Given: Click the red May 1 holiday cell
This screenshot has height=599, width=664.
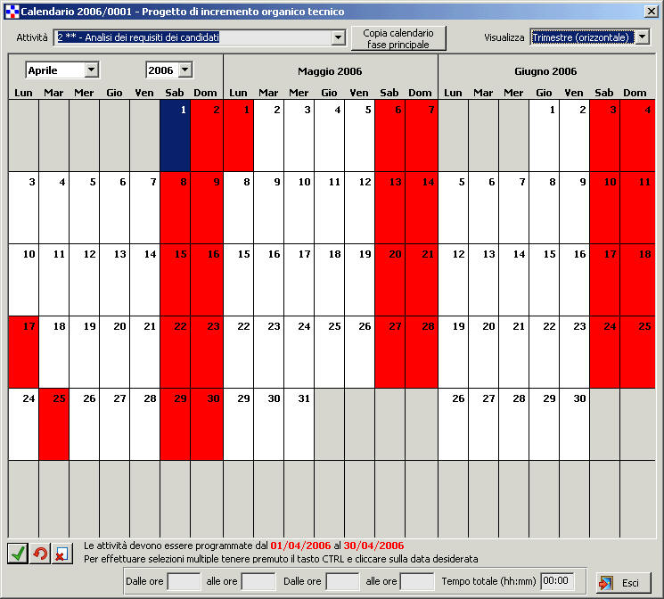Looking at the screenshot, I should point(238,135).
